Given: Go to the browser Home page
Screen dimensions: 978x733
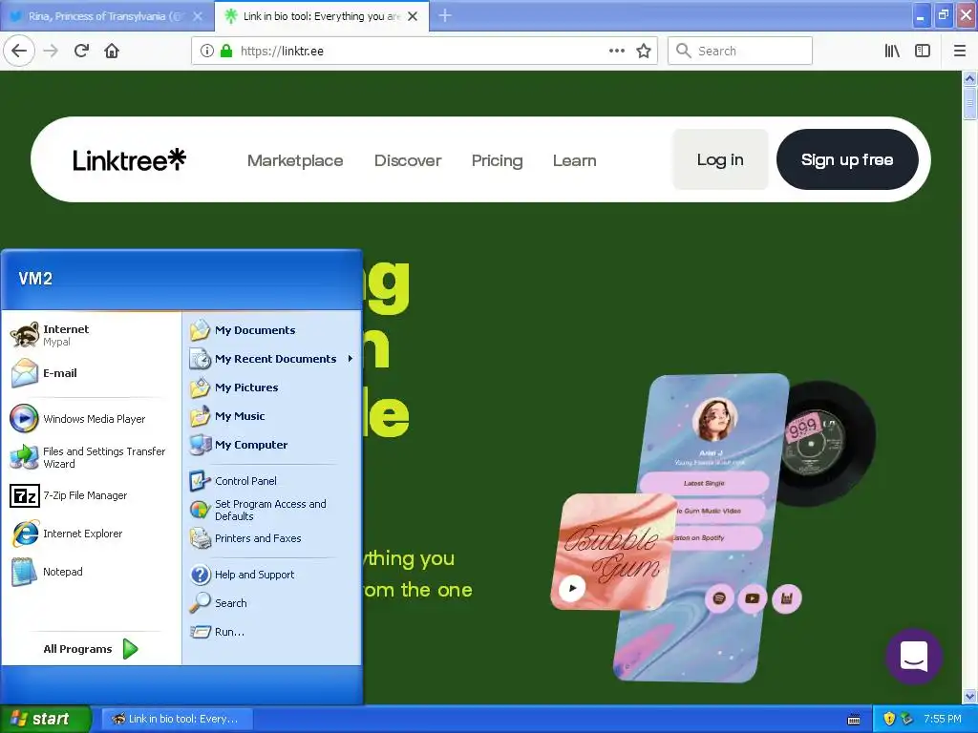Looking at the screenshot, I should click(x=112, y=51).
